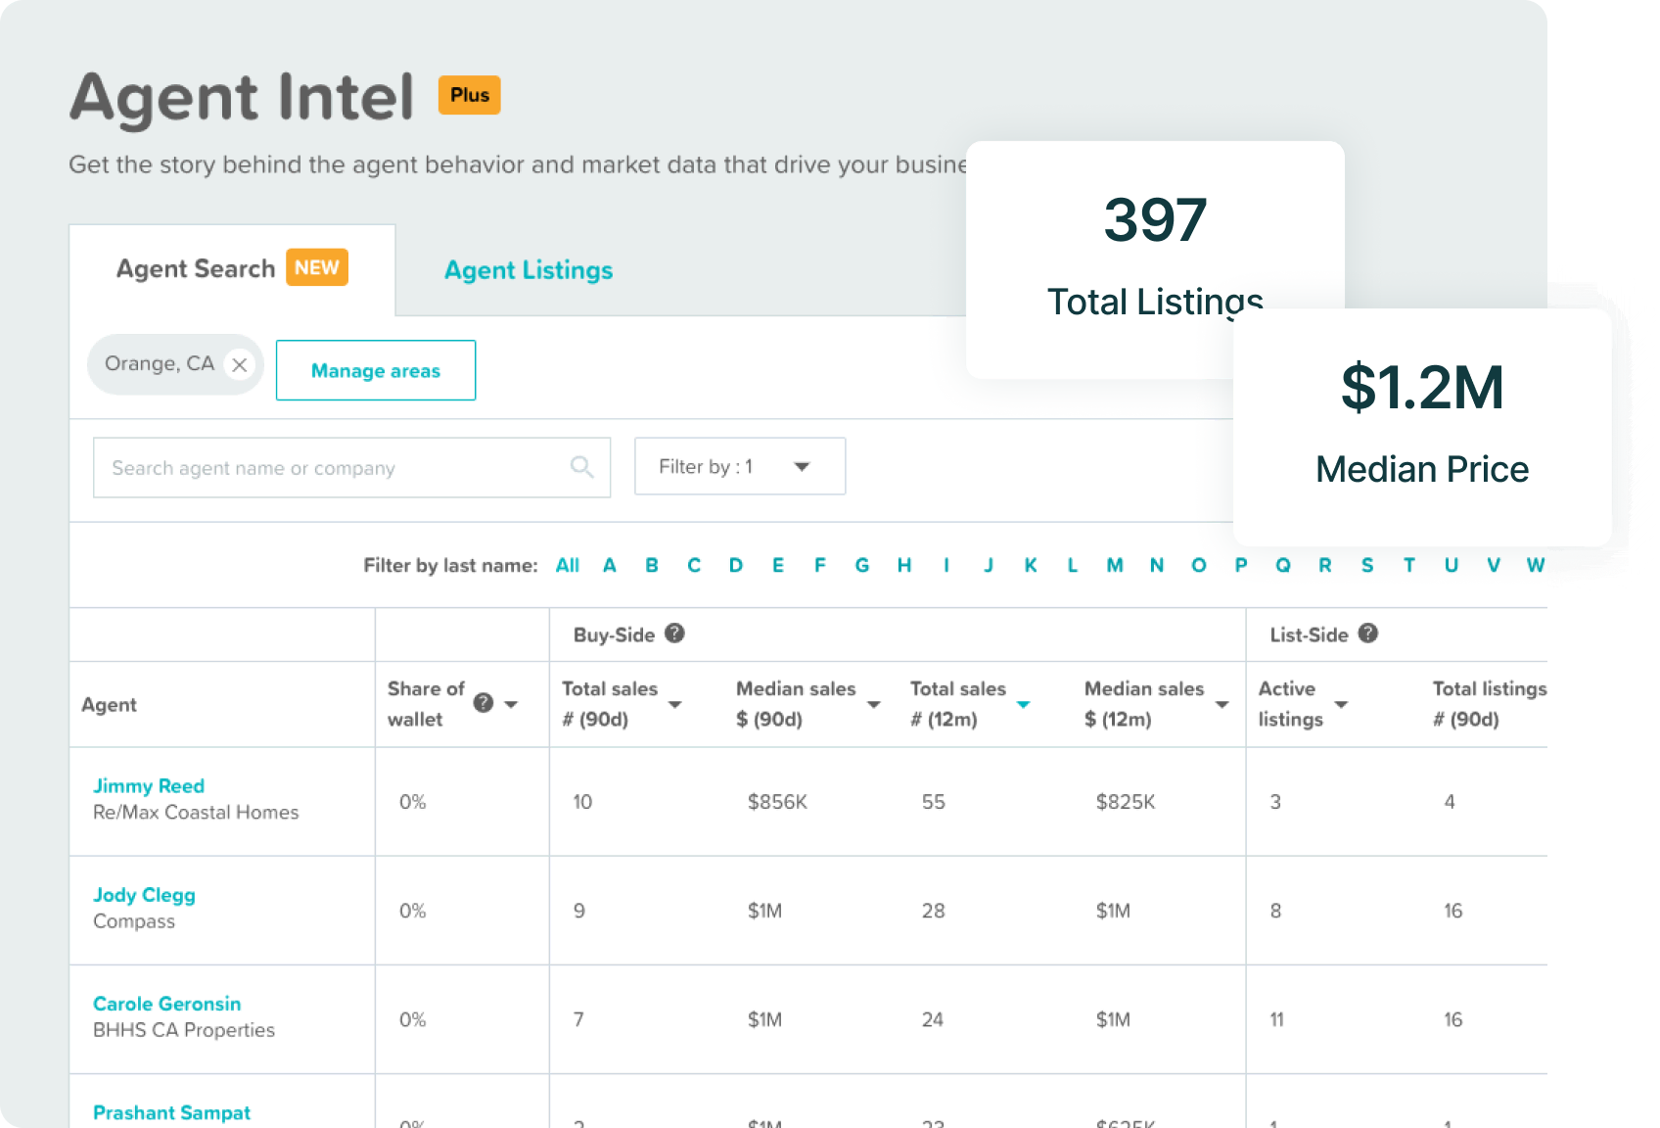
Task: Sort by Total sales # (12m) arrow
Action: point(1024,704)
